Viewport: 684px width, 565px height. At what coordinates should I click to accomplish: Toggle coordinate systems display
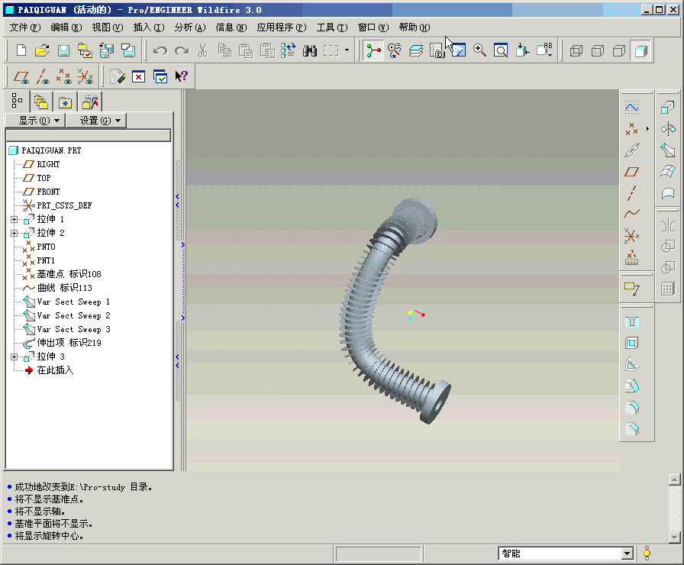(85, 77)
